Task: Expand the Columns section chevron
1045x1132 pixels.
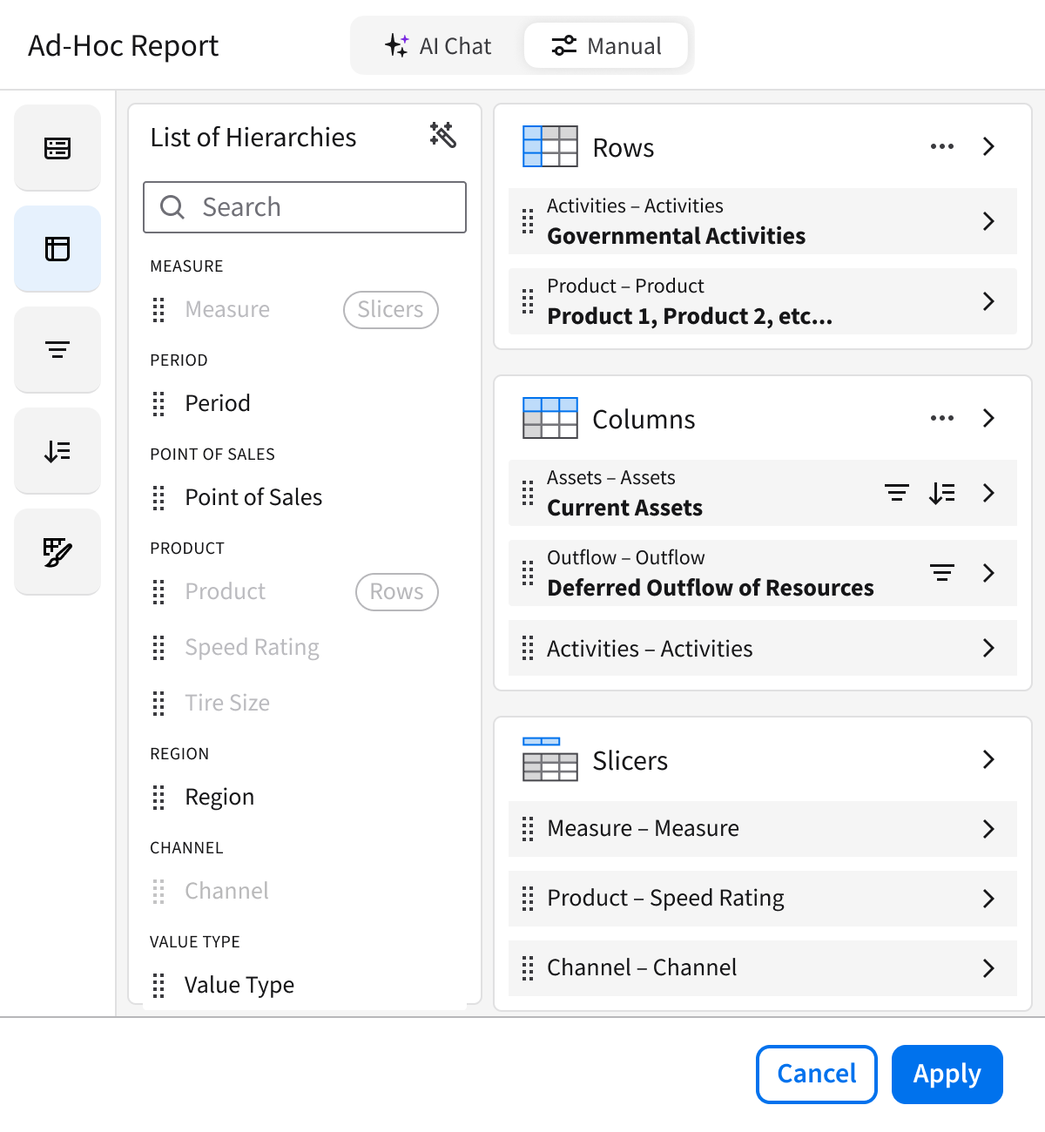Action: [988, 418]
